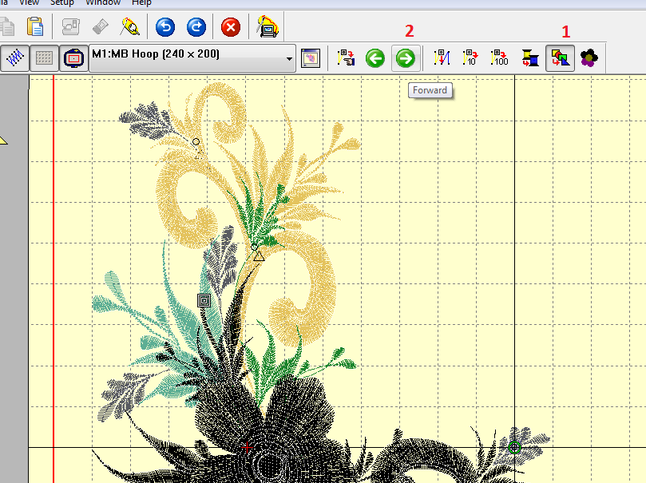646x483 pixels.
Task: Toggle the colored shapes section step button
Action: 559,58
